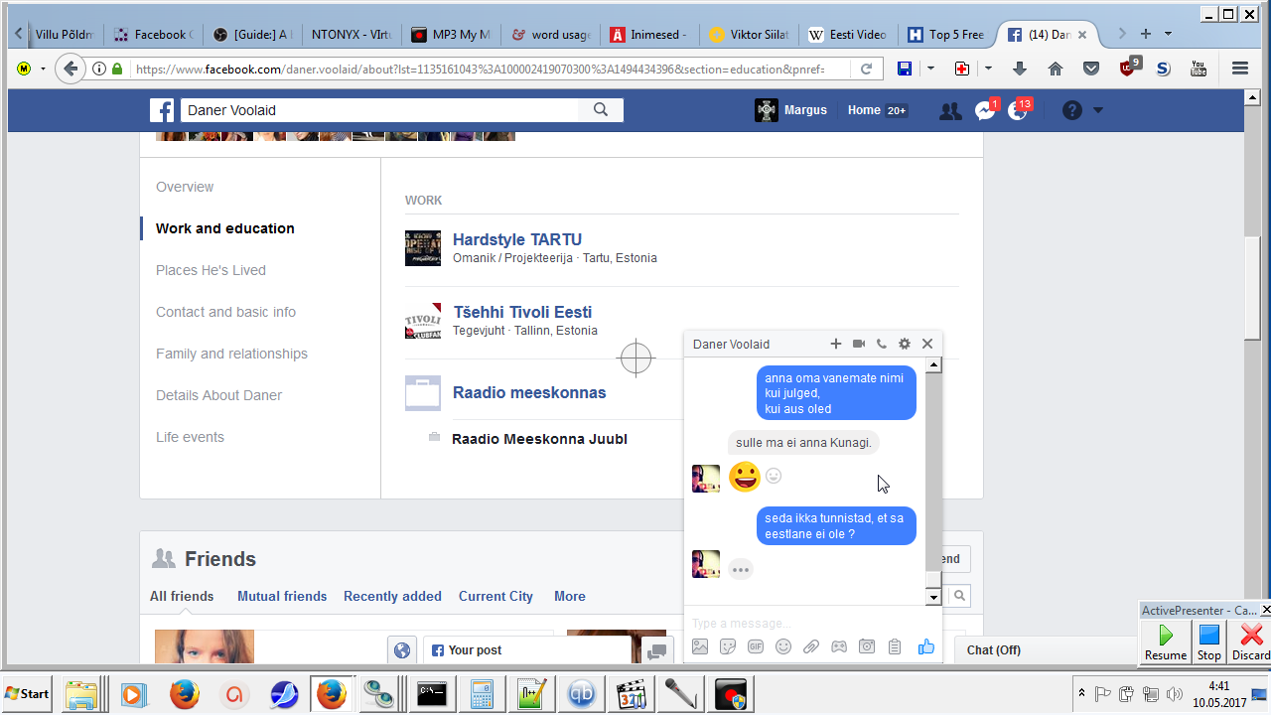Screen dimensions: 1271x715
Task: Switch to the Eesti Video browser tab
Action: click(x=847, y=35)
